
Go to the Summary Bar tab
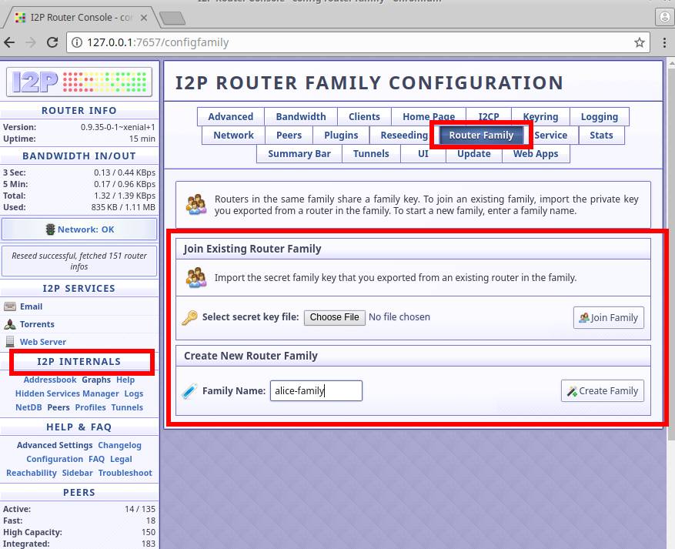(299, 153)
